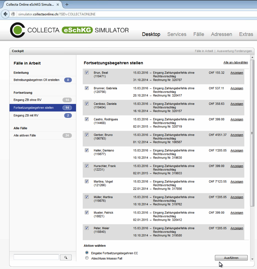Open the Adressen menu
Viewport: 257px width, 269px height.
[x=221, y=34]
